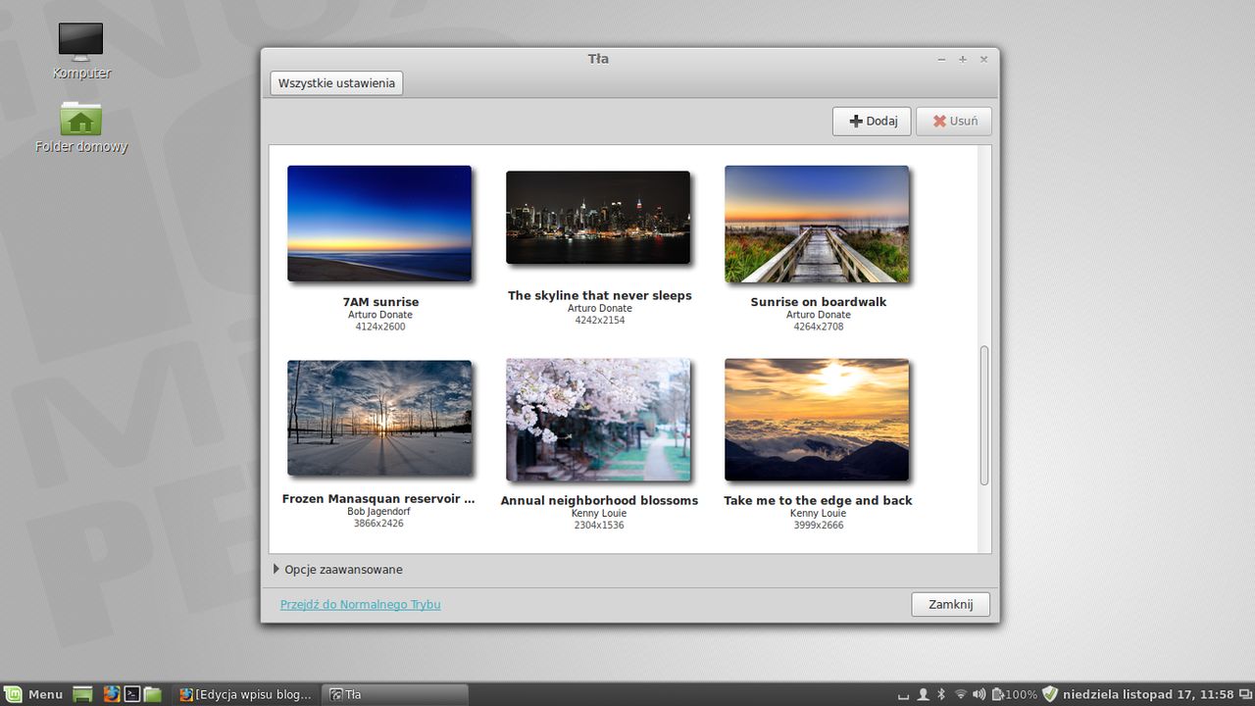This screenshot has height=706, width=1255.
Task: Open the Wi-Fi network tray icon
Action: (x=961, y=694)
